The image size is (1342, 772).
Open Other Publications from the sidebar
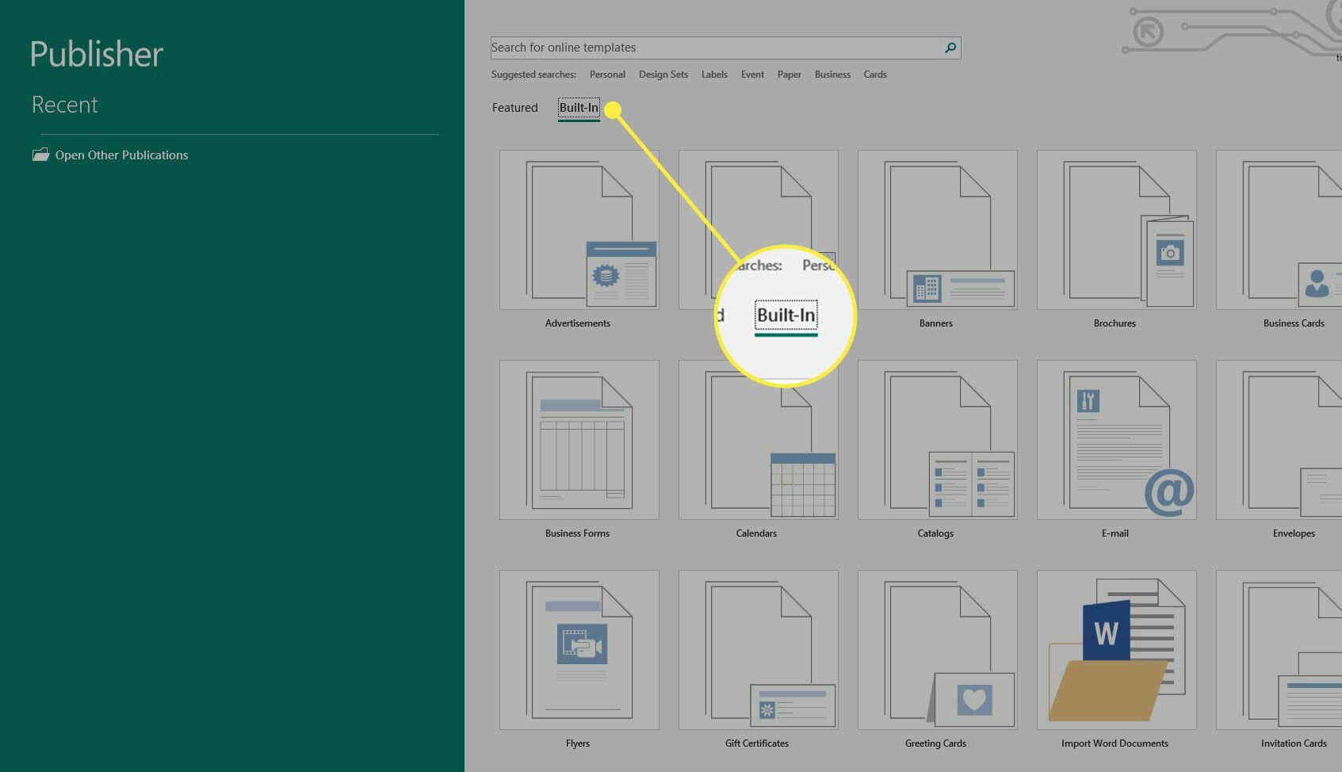(110, 155)
